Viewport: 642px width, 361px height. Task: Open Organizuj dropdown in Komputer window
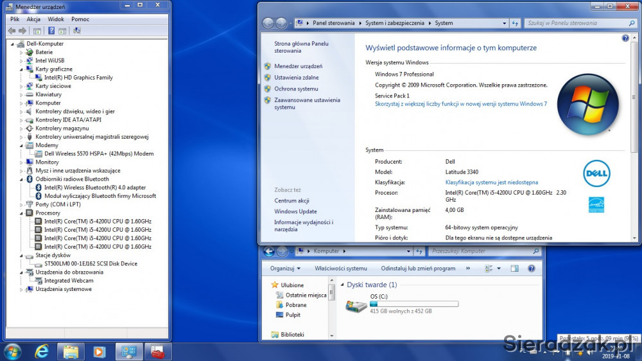click(285, 269)
